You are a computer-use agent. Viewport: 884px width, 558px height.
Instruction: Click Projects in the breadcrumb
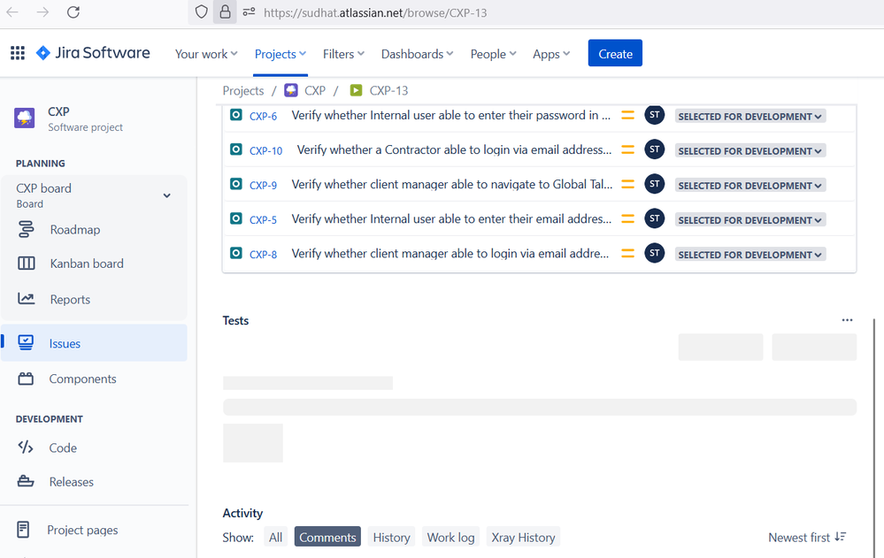(243, 90)
